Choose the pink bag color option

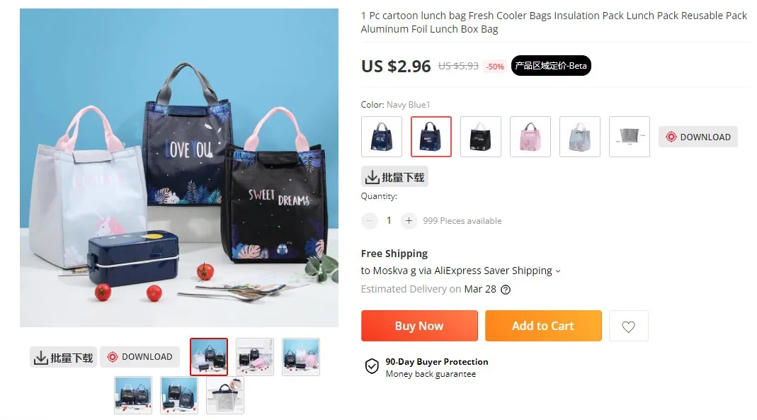(530, 137)
